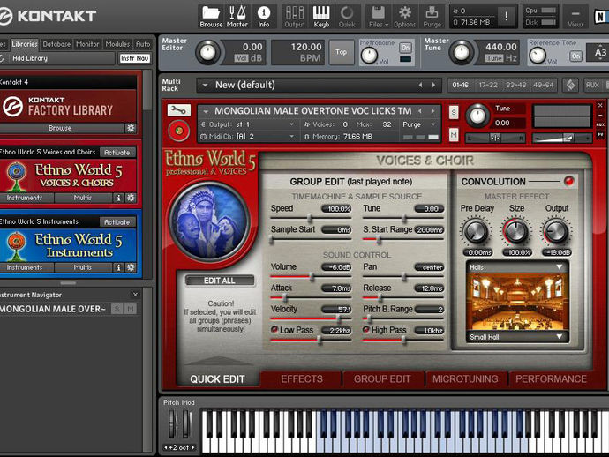The image size is (609, 457).
Task: Switch to the Monitor tab
Action: (x=87, y=44)
